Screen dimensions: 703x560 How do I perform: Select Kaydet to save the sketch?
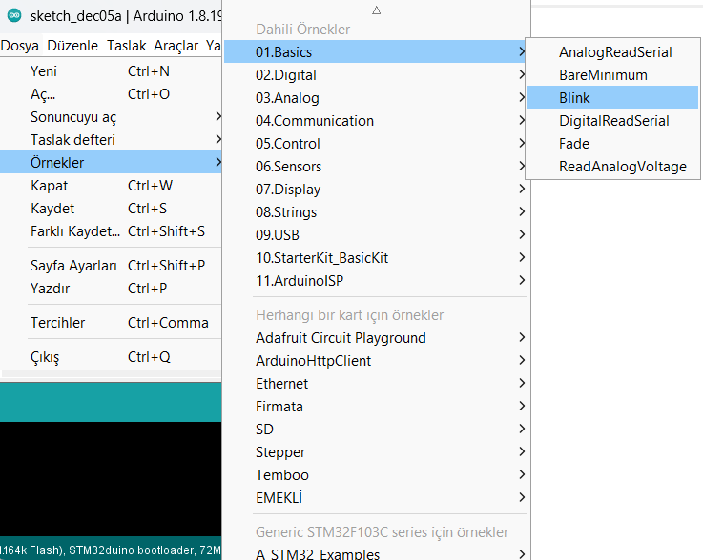(x=52, y=209)
